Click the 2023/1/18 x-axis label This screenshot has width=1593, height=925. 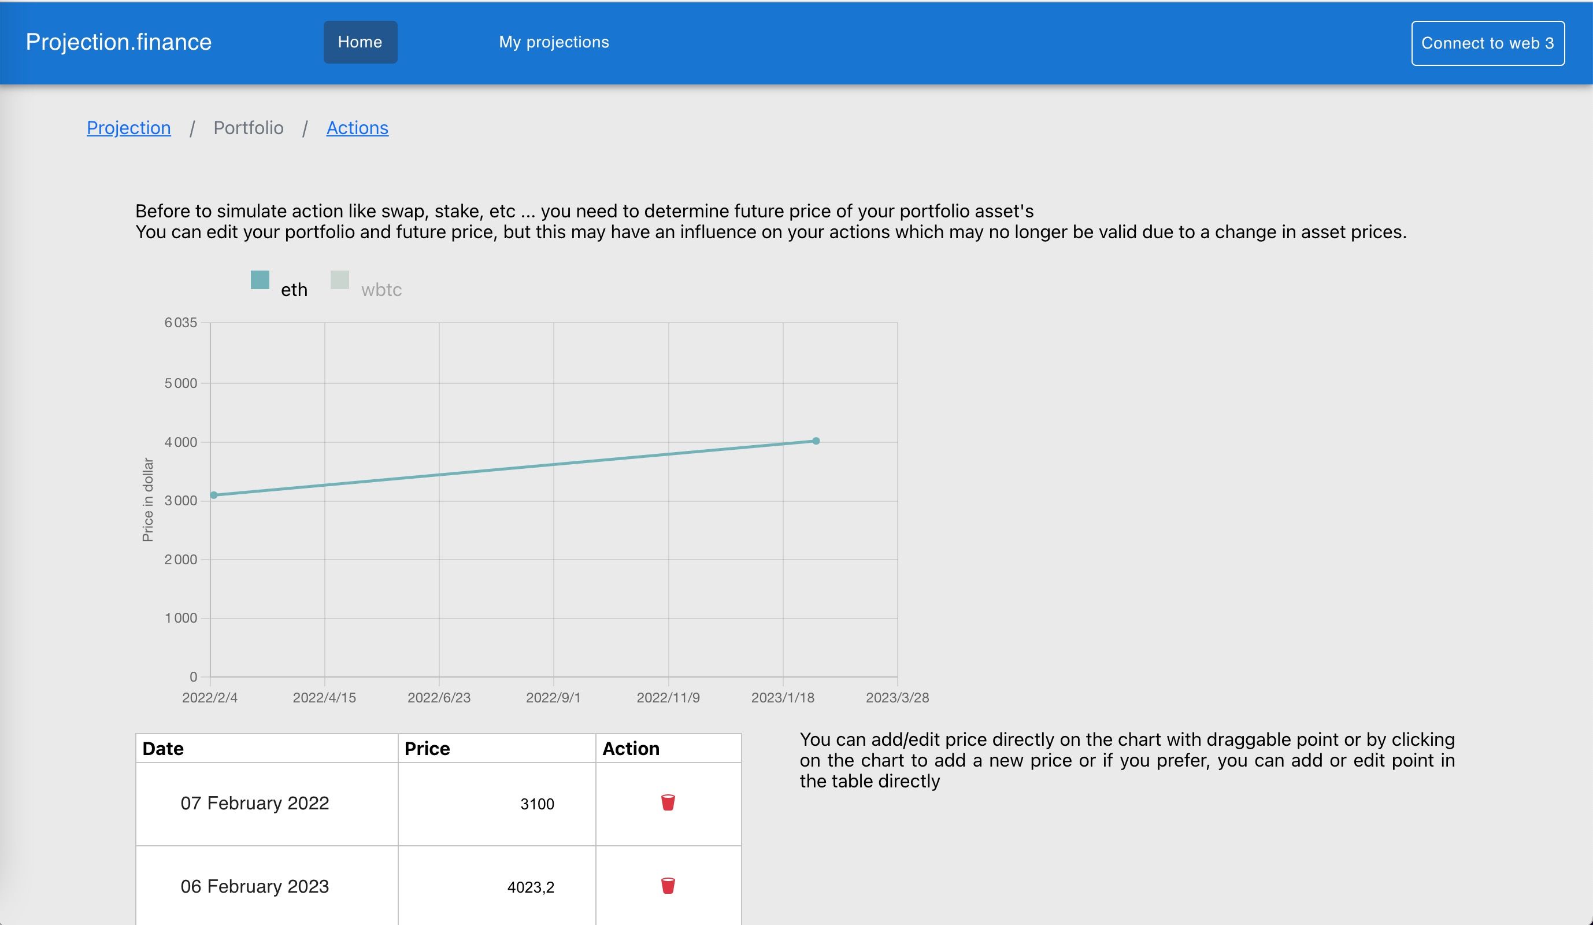pos(783,697)
